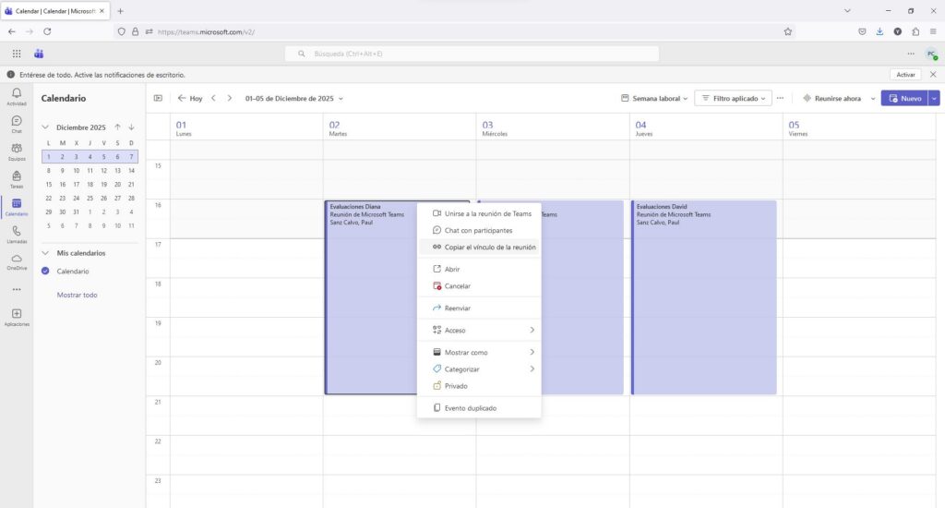Expand the Mostrar como submenu
This screenshot has height=508, width=945.
pos(532,352)
